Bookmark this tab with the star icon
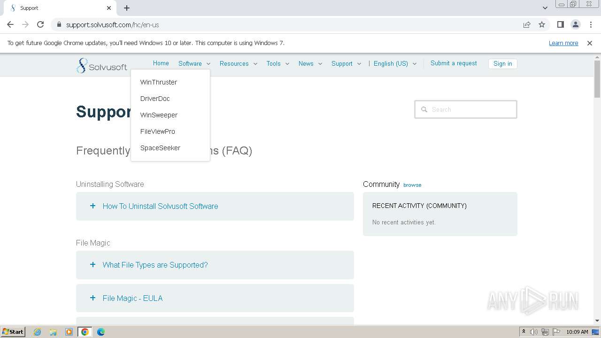 point(542,24)
